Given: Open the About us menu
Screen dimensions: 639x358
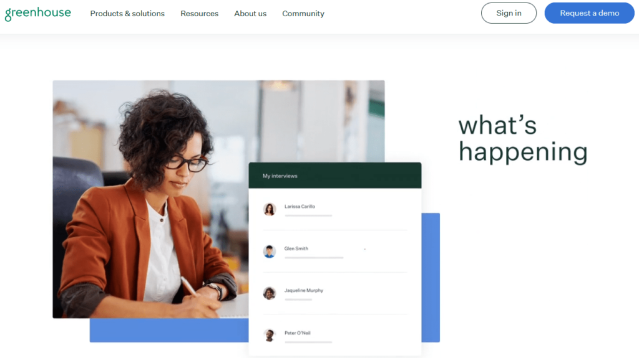Looking at the screenshot, I should pyautogui.click(x=250, y=14).
